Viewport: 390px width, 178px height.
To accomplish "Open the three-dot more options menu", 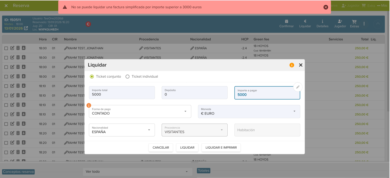I will (364, 24).
